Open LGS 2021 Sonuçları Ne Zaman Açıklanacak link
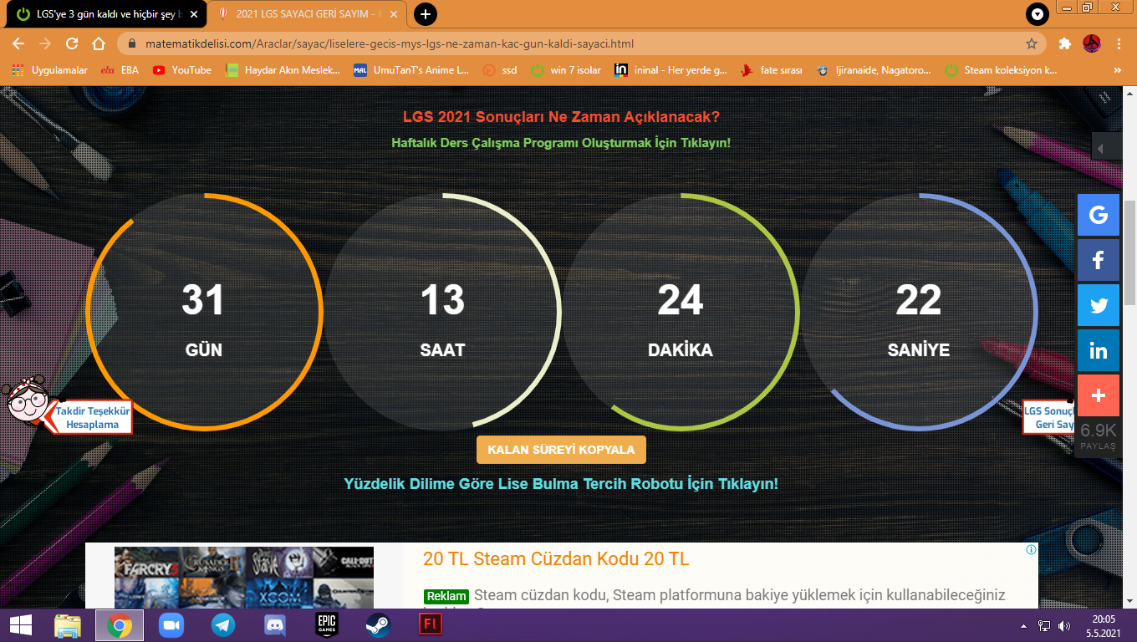 [561, 117]
